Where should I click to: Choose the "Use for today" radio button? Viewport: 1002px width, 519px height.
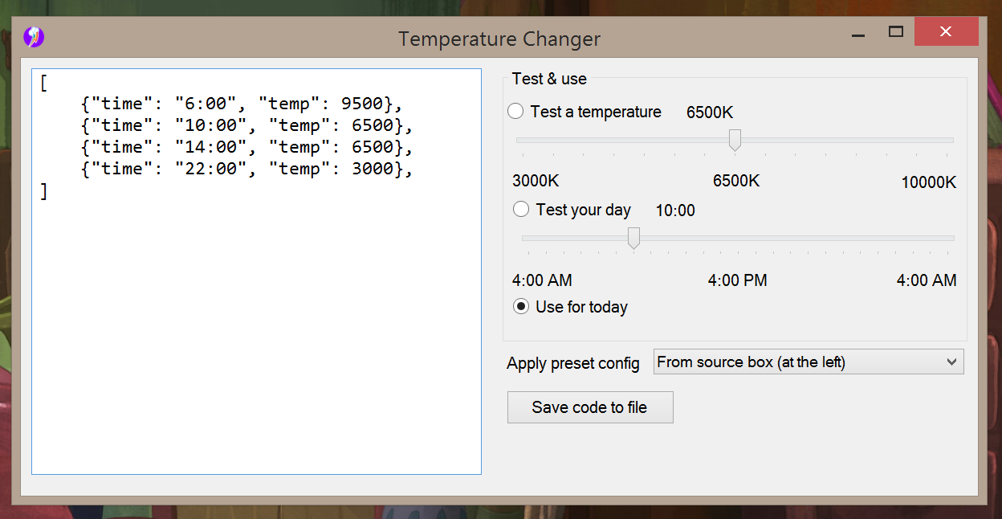click(x=521, y=307)
